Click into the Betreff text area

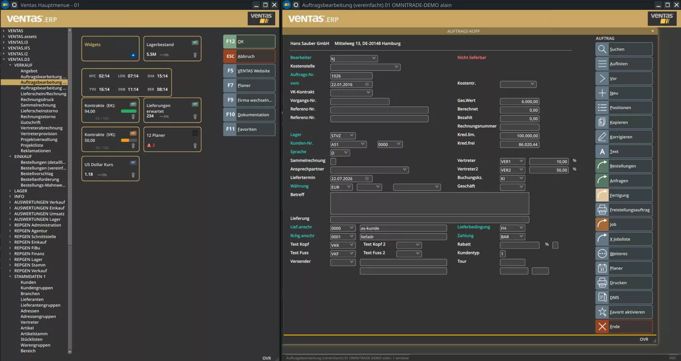tap(430, 204)
